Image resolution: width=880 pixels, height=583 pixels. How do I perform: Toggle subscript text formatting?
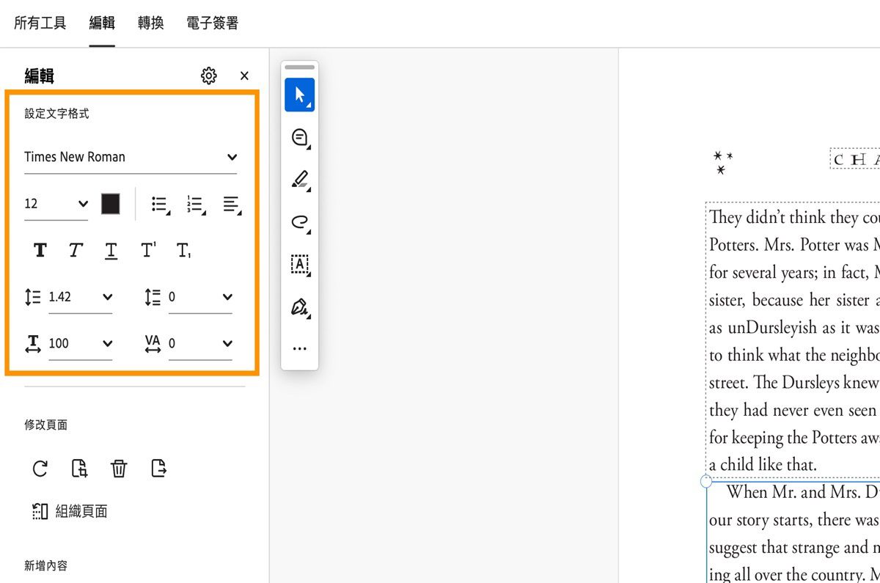click(x=183, y=251)
